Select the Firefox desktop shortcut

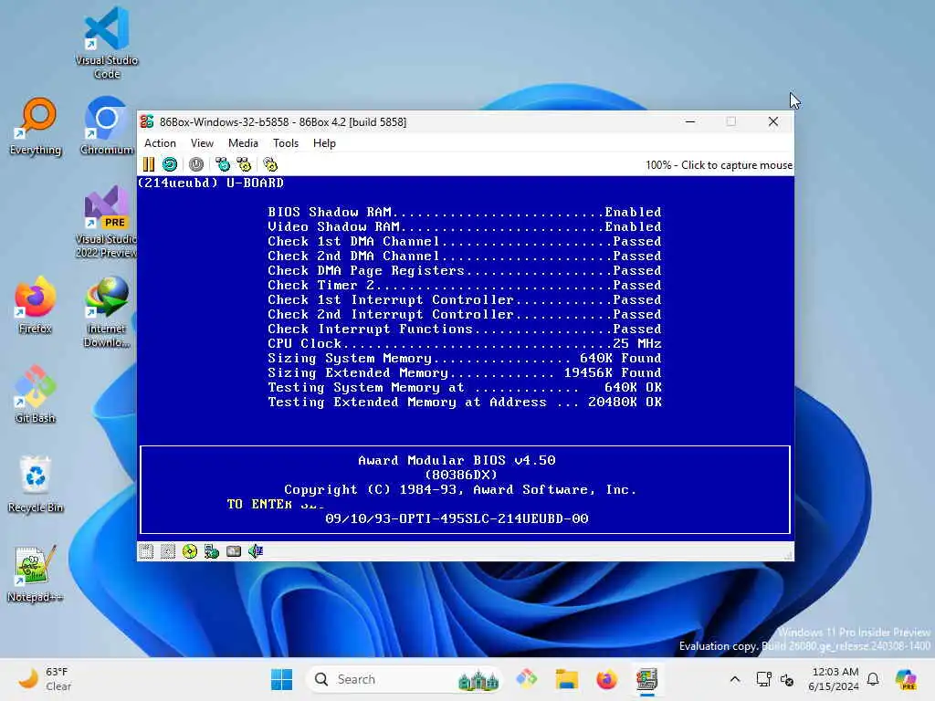point(36,305)
